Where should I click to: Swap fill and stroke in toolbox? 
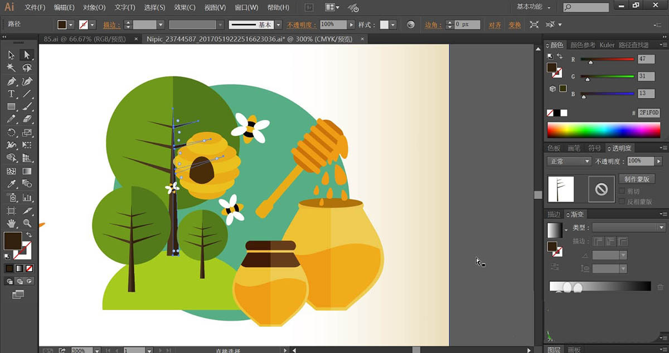(29, 236)
